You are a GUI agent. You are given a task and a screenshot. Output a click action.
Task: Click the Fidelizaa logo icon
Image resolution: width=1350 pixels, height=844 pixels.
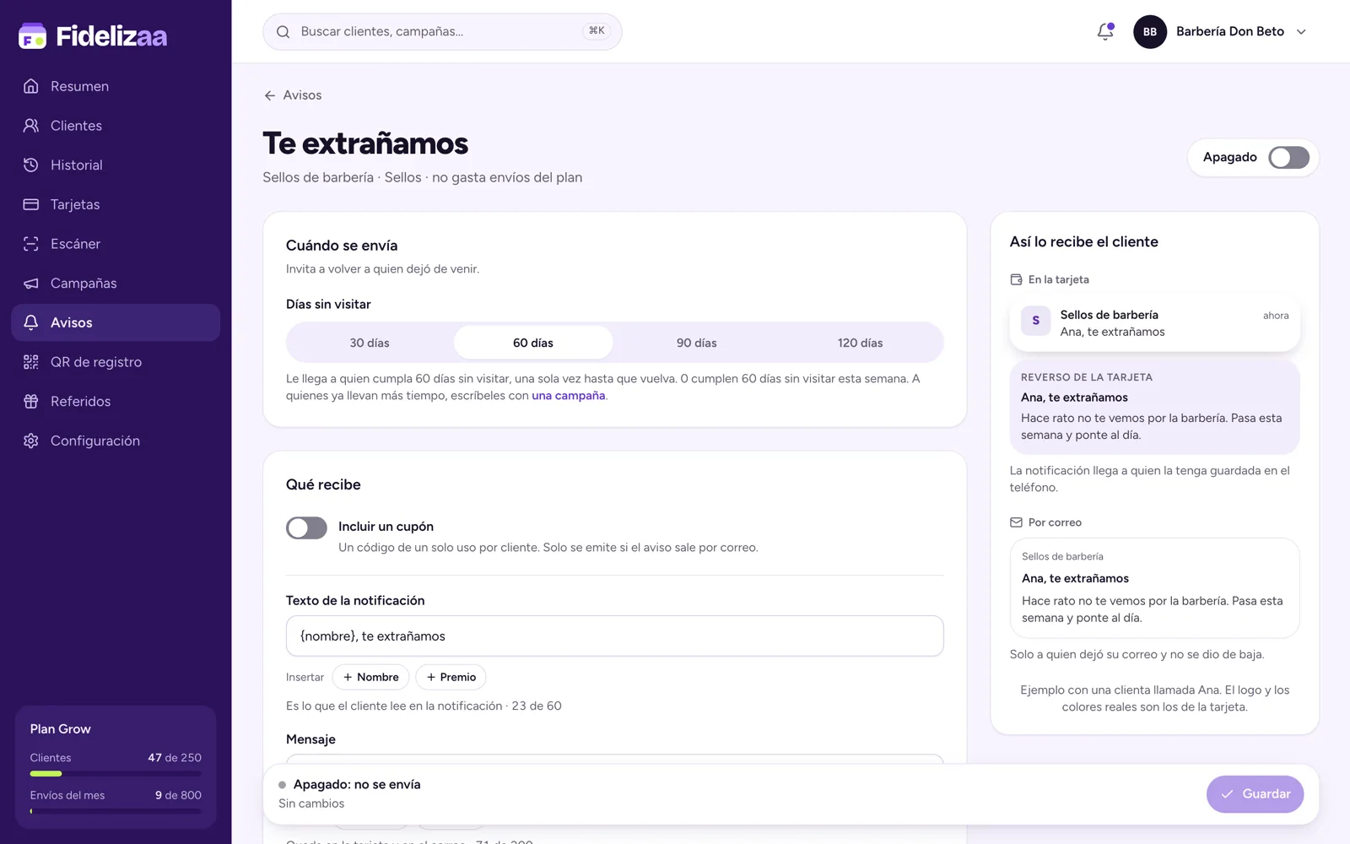click(32, 35)
